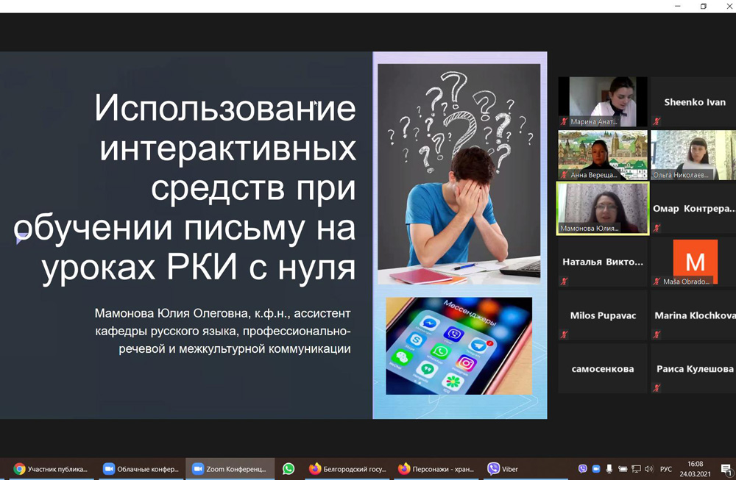The image size is (736, 480).
Task: Open WhatsApp from the taskbar
Action: (x=289, y=469)
